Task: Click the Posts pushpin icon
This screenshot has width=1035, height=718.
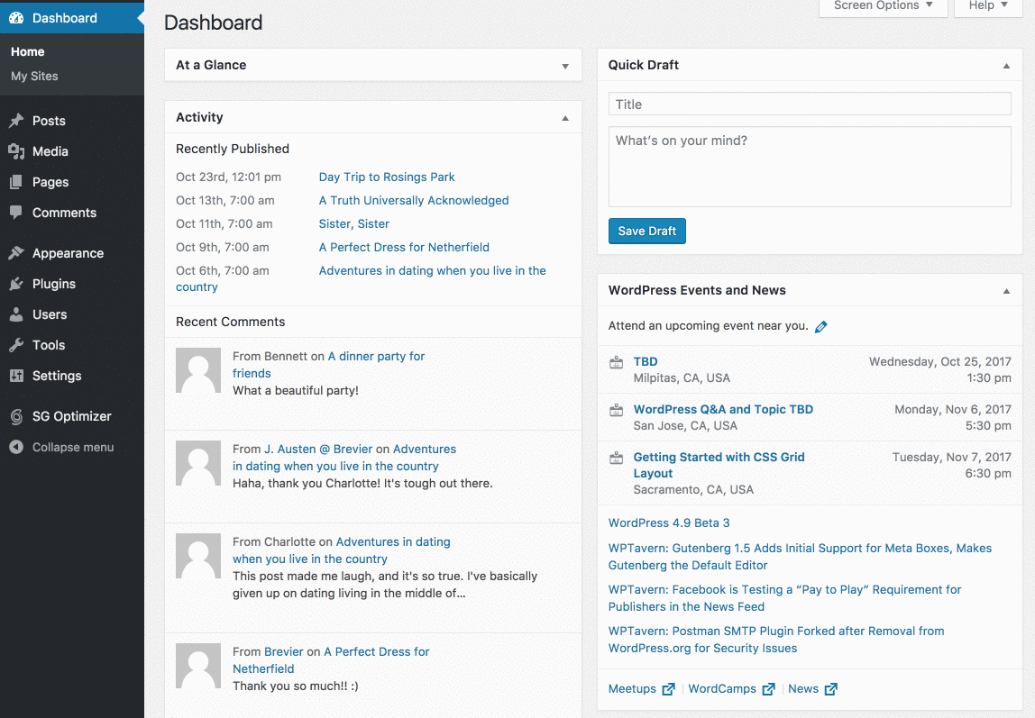Action: pos(16,121)
